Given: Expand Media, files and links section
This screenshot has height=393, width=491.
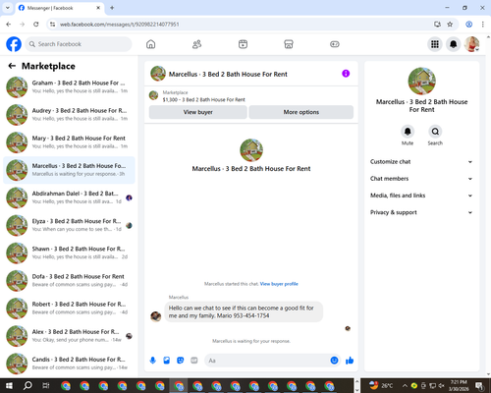Looking at the screenshot, I should (421, 196).
